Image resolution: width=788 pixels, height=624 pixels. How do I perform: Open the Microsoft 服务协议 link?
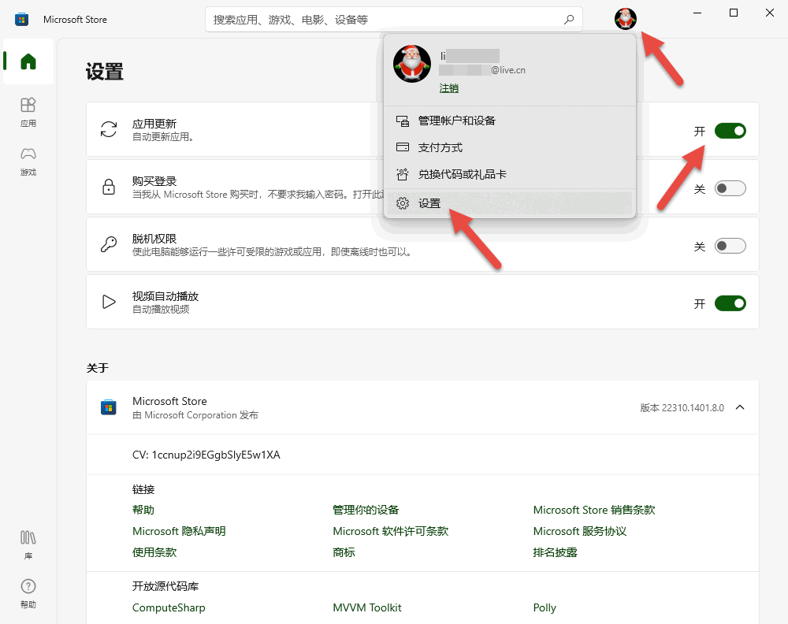click(x=580, y=531)
